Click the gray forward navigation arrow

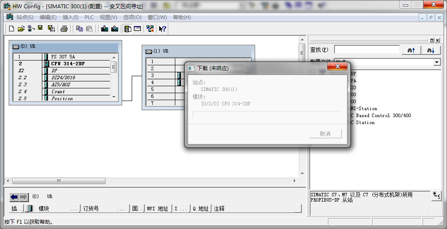(24, 197)
